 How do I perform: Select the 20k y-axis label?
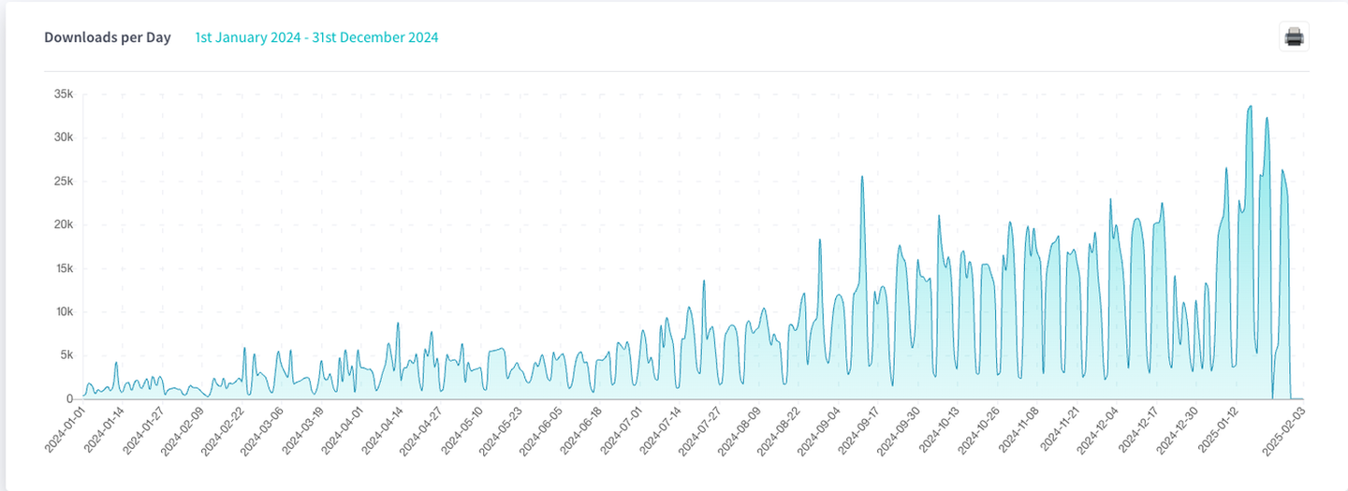pyautogui.click(x=64, y=224)
